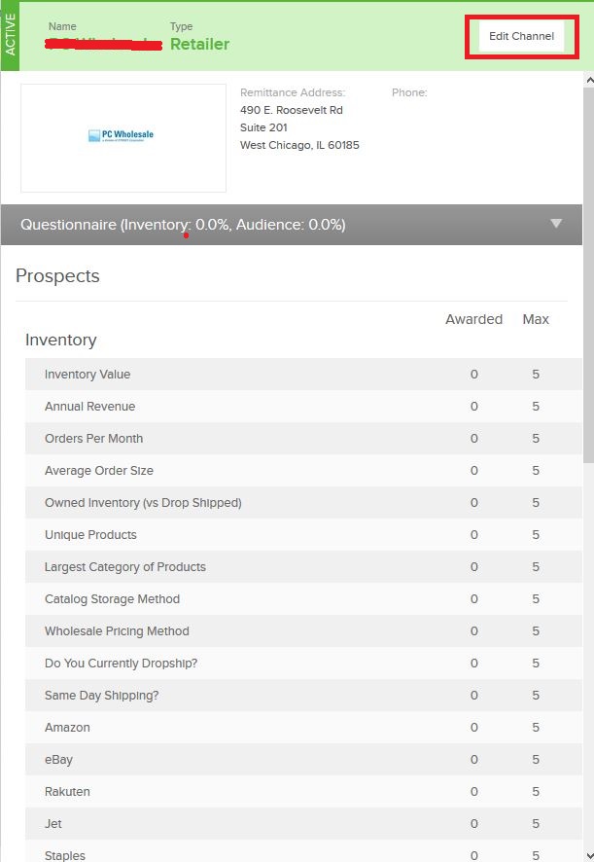Select the Wholesale Pricing Method row
Screen dimensions: 594x862
303,631
